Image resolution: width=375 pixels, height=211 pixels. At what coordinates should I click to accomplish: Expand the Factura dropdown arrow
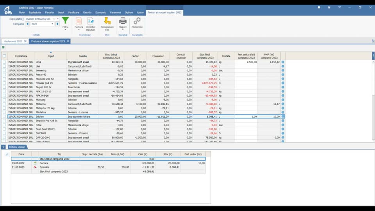tap(79, 30)
